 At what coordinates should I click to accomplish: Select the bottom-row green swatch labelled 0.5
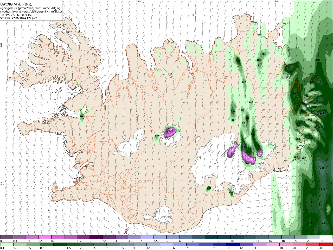33,244
